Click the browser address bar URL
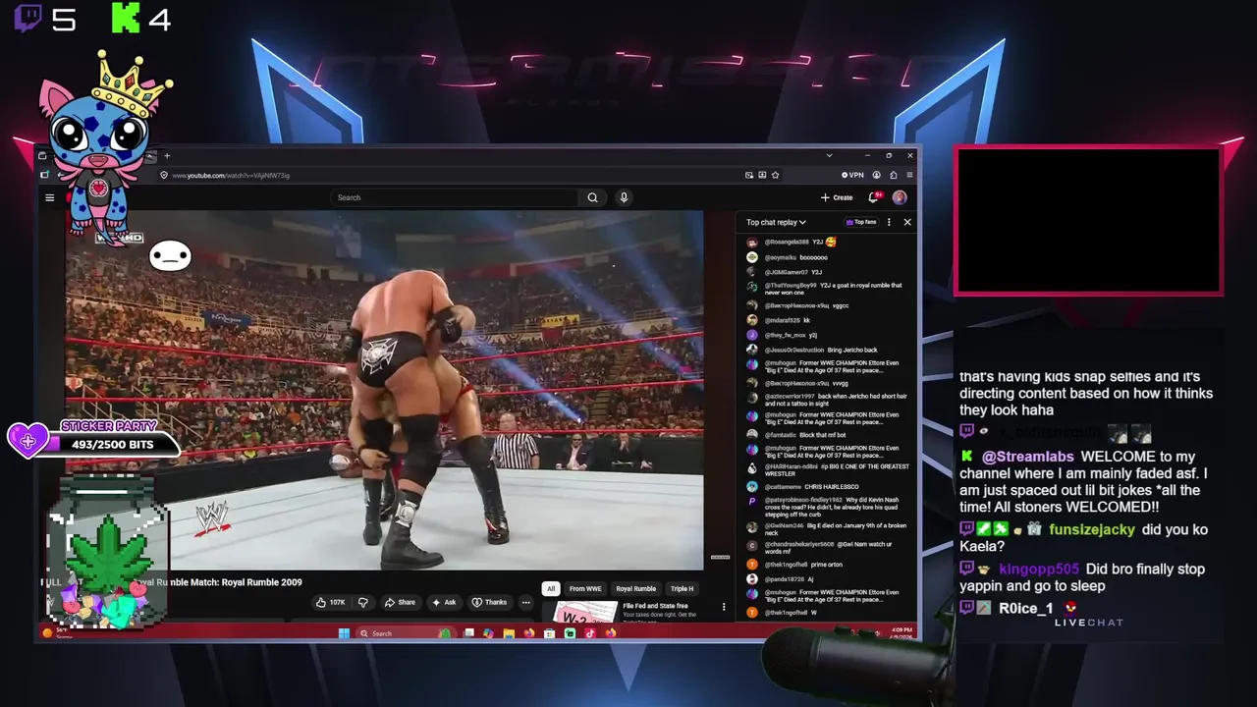 [231, 175]
